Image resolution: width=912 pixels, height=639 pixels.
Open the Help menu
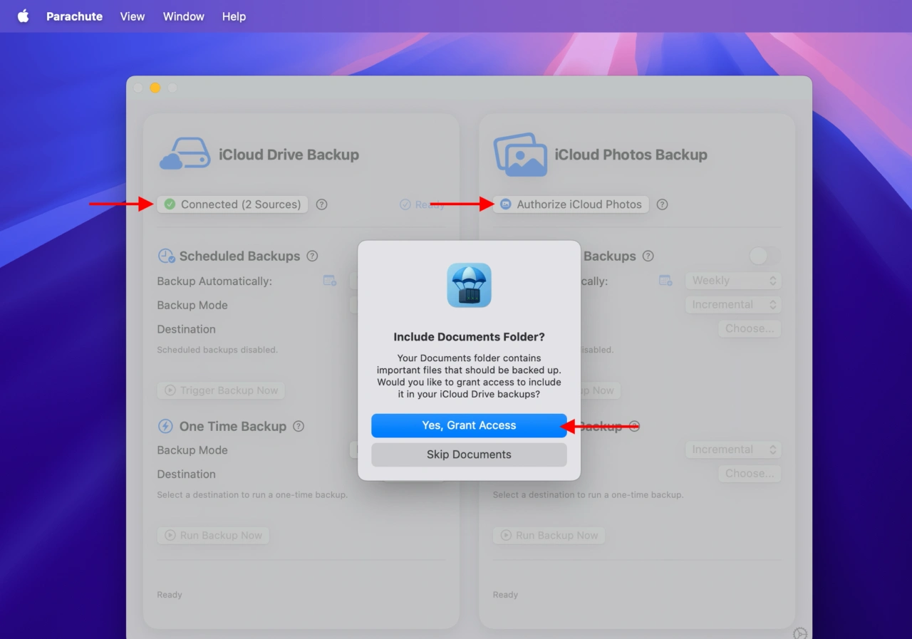tap(234, 16)
